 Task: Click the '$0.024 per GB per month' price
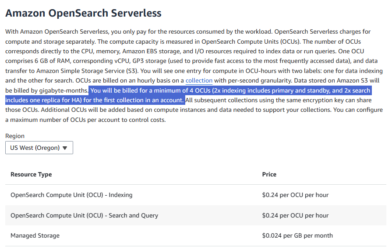point(297,235)
